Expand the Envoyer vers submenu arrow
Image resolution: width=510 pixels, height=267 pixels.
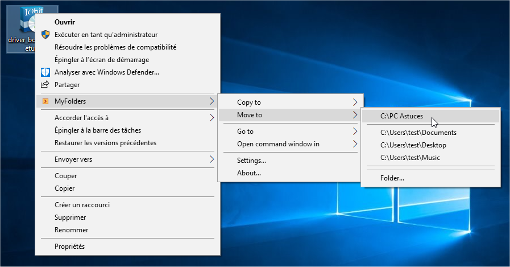click(212, 159)
